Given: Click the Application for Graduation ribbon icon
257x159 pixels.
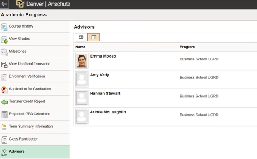Looking at the screenshot, I should pos(4,90).
